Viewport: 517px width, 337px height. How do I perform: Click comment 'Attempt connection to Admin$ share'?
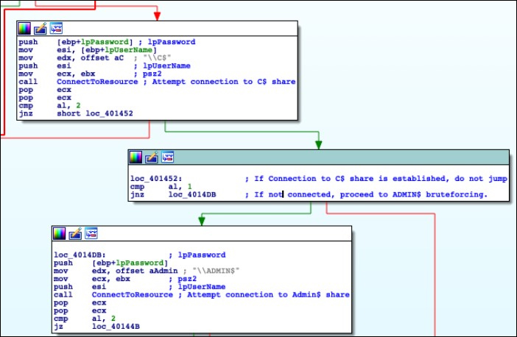tap(268, 295)
